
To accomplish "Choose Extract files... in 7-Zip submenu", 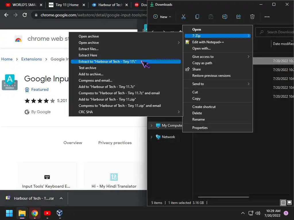I will [x=126, y=49].
